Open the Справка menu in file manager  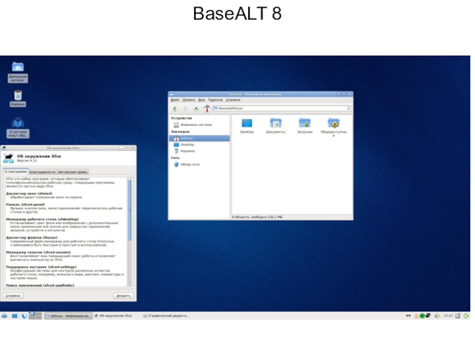[x=233, y=100]
